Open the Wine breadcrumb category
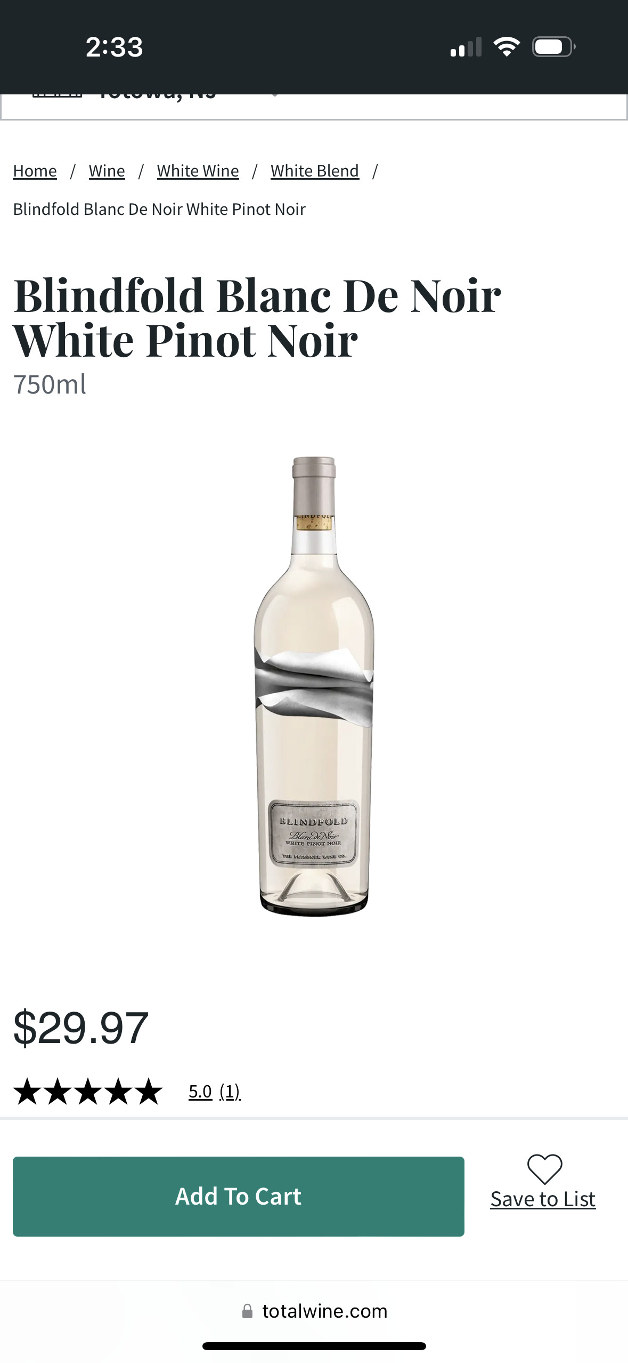 click(107, 171)
